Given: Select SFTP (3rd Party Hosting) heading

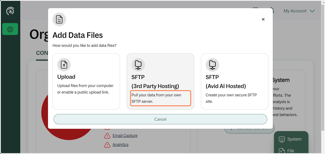Looking at the screenshot, I should tap(155, 81).
